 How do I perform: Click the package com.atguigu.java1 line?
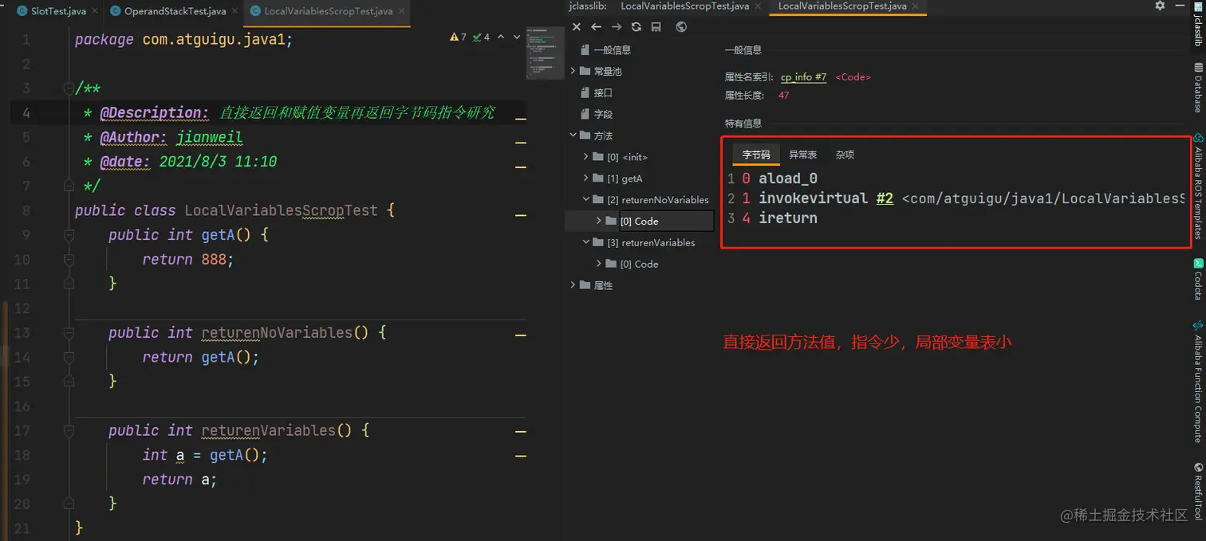point(184,40)
